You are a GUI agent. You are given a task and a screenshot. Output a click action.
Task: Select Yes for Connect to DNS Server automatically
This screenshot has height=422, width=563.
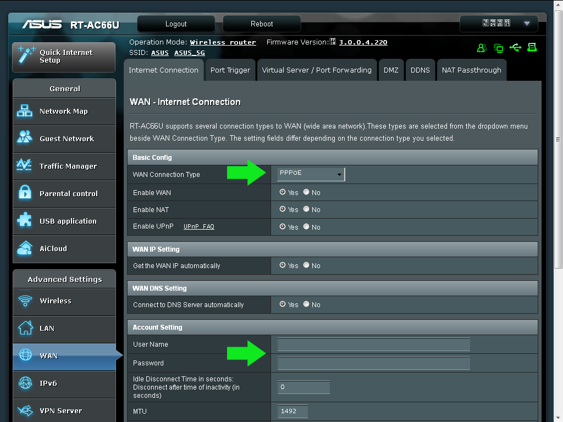point(283,304)
